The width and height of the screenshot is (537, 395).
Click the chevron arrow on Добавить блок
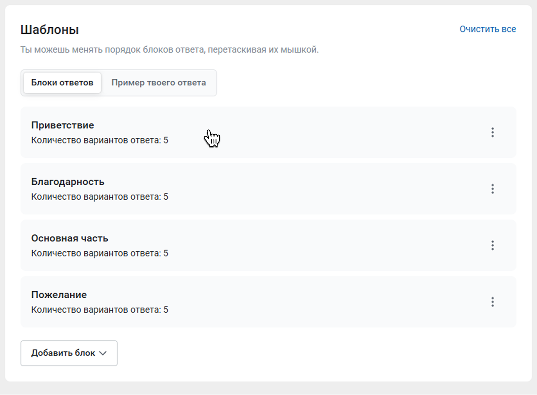tap(103, 353)
